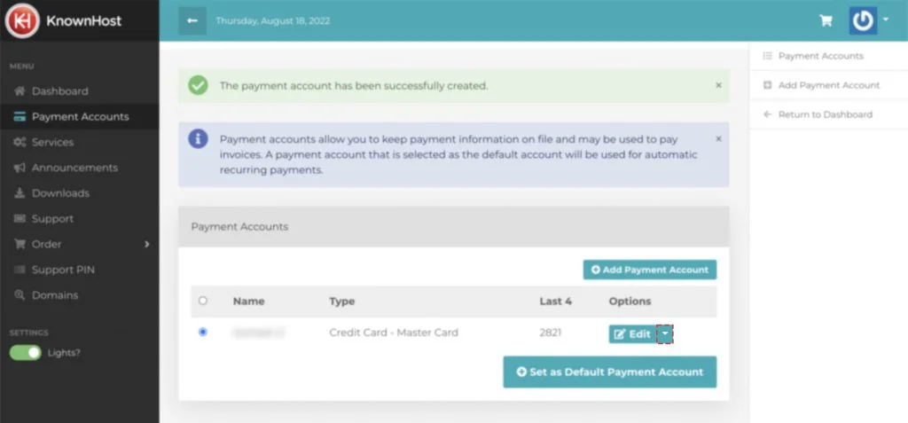
Task: Click the Services gears icon
Action: [x=20, y=142]
